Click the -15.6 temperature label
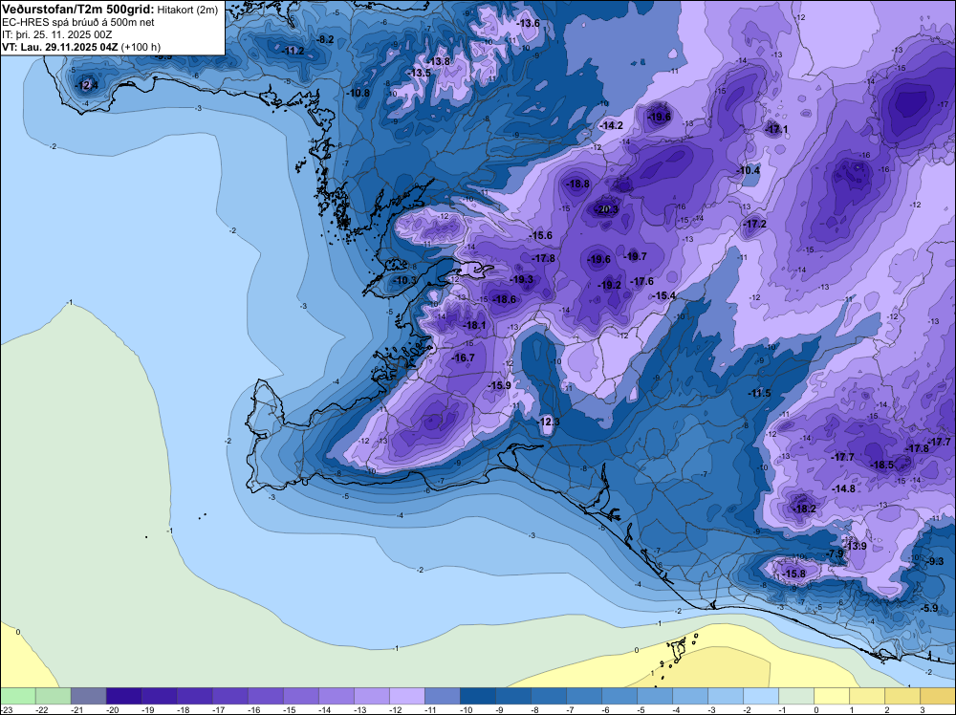The width and height of the screenshot is (956, 715). pyautogui.click(x=540, y=236)
